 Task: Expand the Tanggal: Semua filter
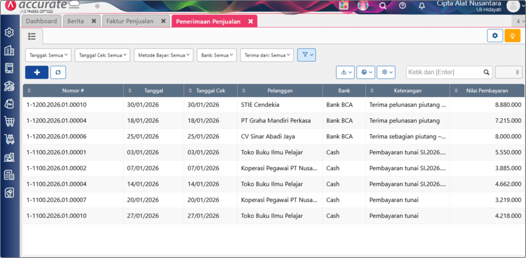tap(48, 55)
